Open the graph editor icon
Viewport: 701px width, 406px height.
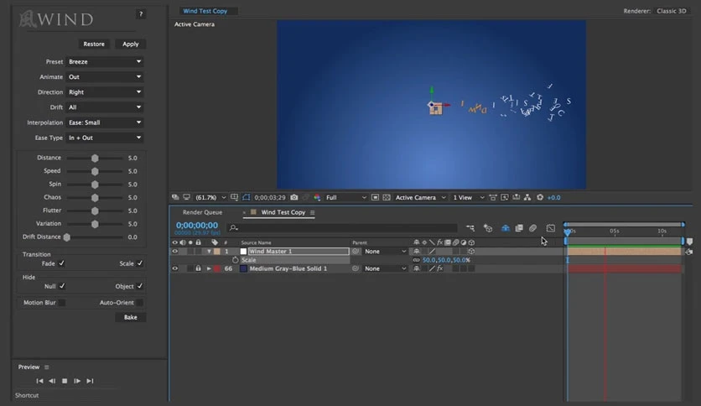coord(551,228)
